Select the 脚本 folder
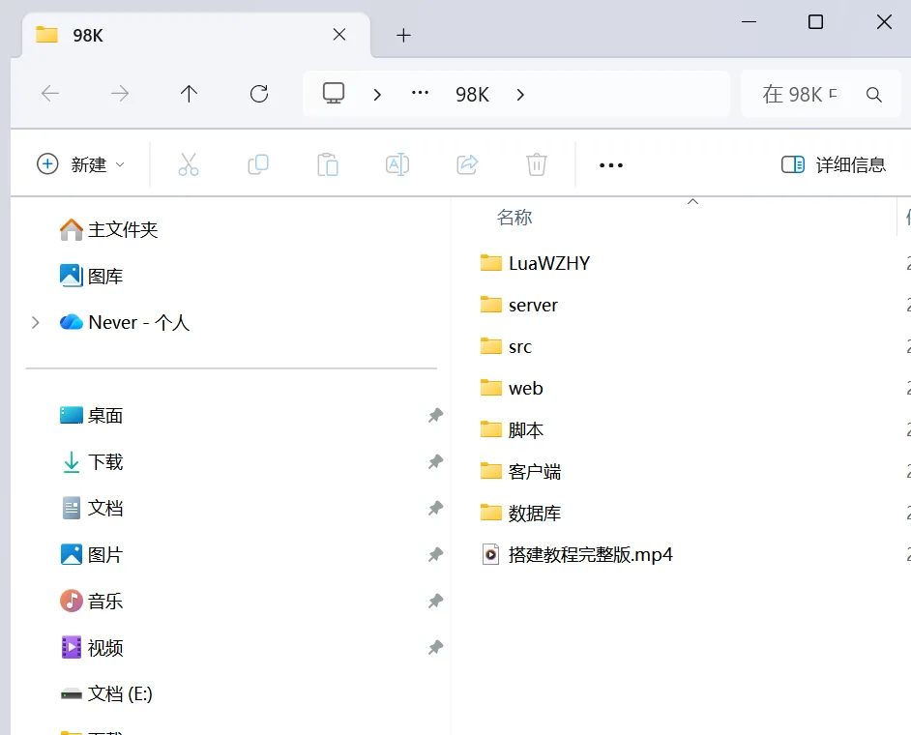The height and width of the screenshot is (735, 911). pos(512,430)
